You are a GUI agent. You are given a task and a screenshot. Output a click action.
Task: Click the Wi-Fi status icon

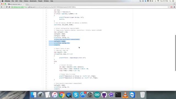(x=158, y=1)
